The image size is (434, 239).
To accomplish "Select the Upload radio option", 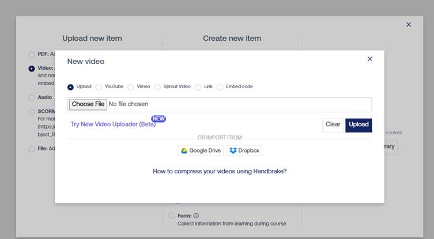I will [70, 87].
